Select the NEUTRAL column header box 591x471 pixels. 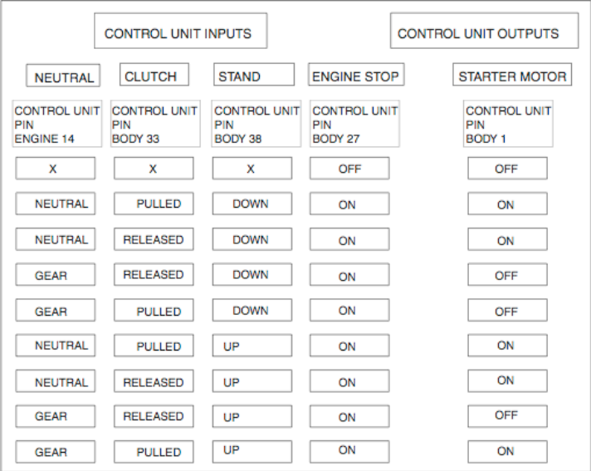tap(63, 77)
